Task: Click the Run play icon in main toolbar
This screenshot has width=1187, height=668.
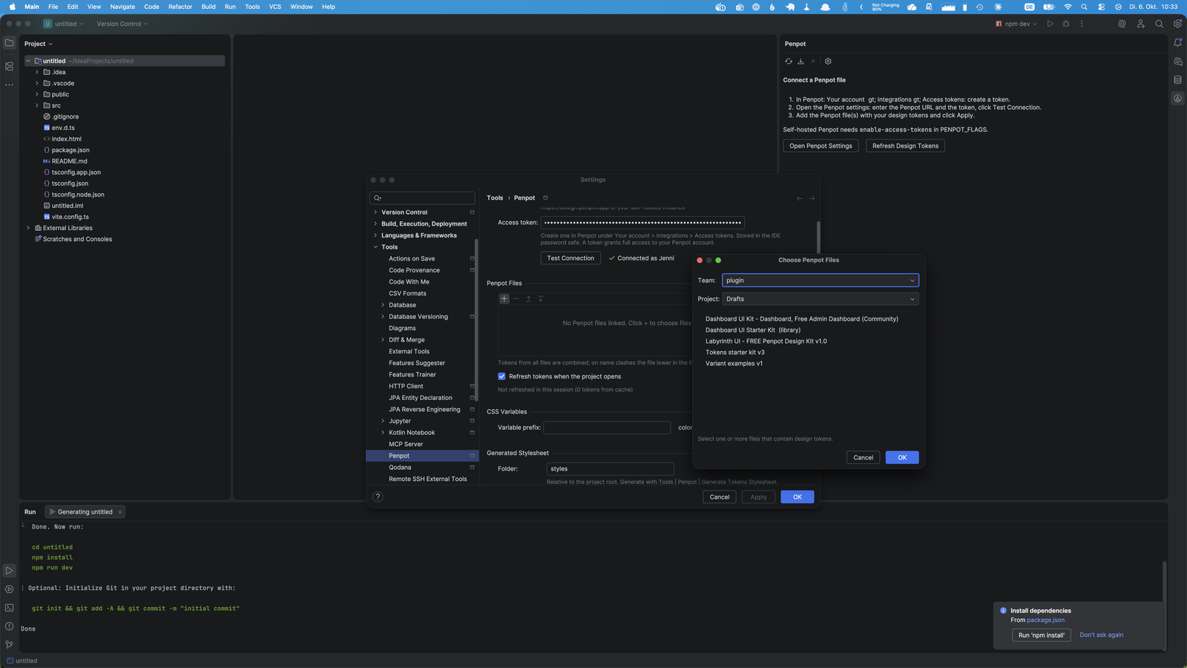Action: 1050,24
